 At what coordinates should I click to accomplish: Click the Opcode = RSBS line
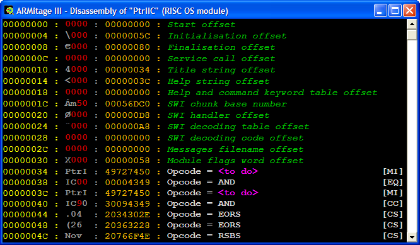203,236
